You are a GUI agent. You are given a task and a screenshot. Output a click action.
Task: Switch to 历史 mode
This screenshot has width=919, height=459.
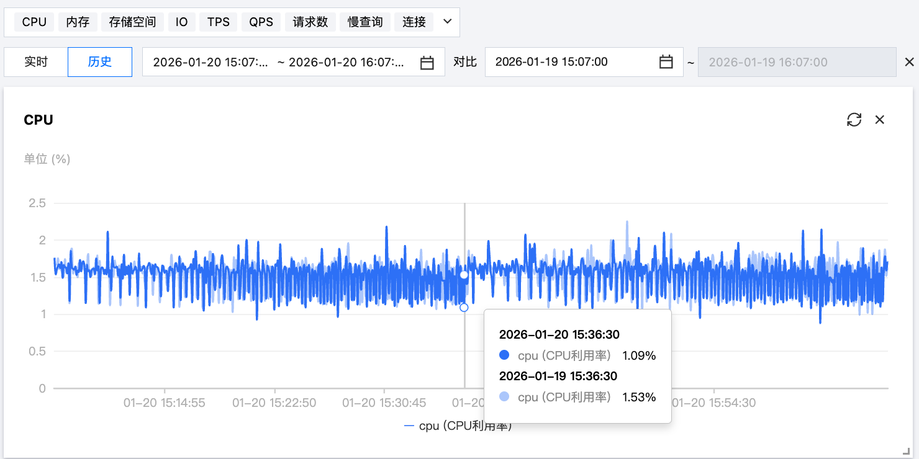tap(100, 62)
